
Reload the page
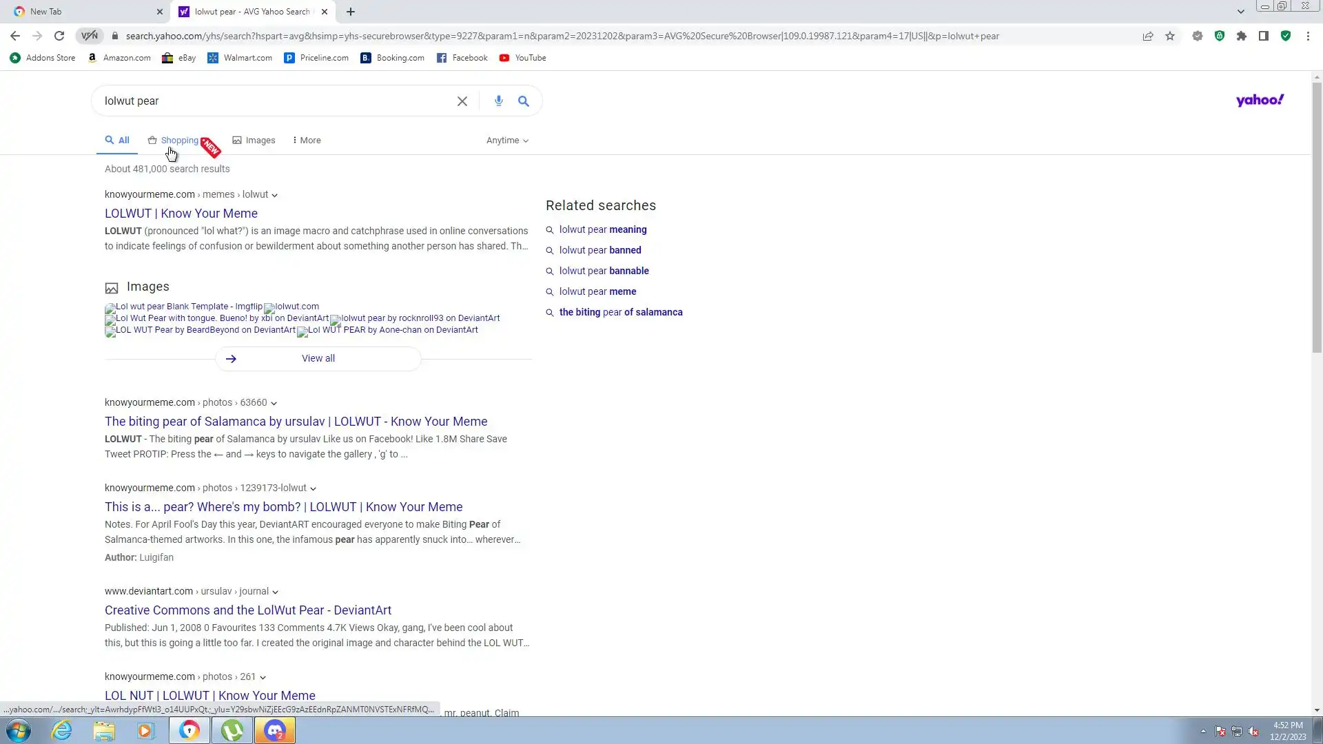pos(59,36)
